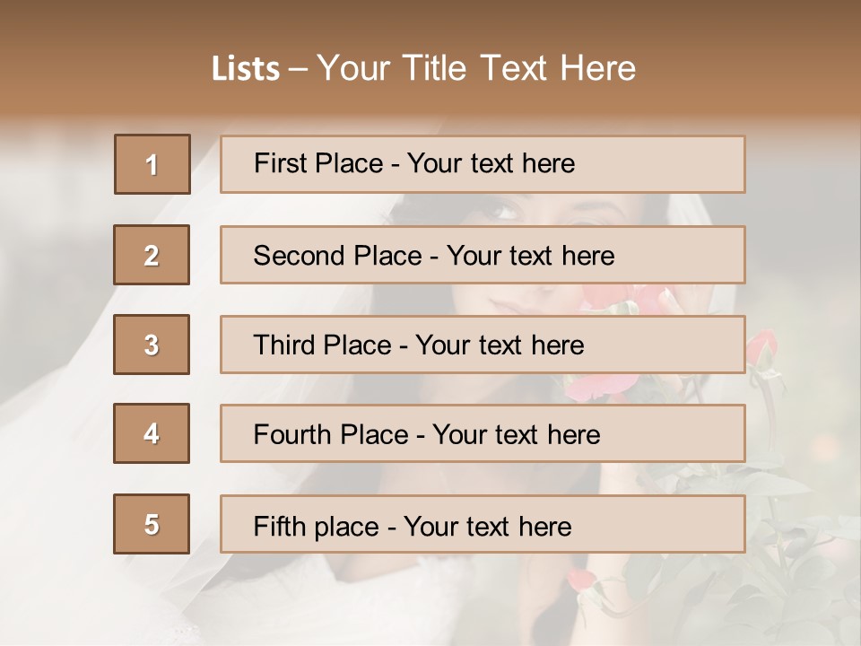Click "Your text here" in the first item

point(491,164)
